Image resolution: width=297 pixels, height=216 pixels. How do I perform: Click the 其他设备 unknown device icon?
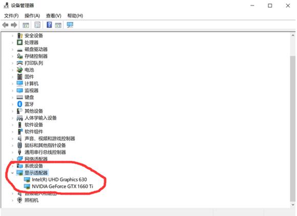click(19, 111)
